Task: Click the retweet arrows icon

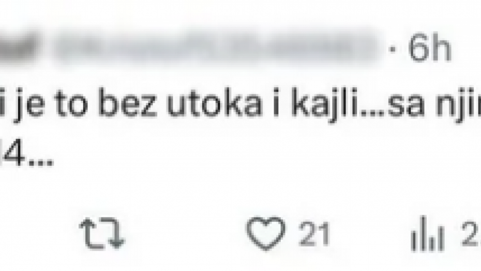Action: click(102, 233)
